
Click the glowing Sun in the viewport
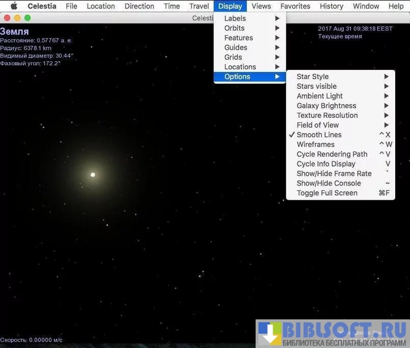(93, 175)
